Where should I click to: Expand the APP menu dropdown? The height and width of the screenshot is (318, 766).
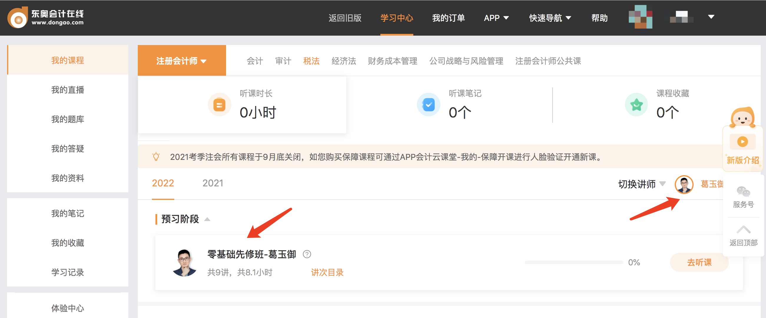coord(496,18)
